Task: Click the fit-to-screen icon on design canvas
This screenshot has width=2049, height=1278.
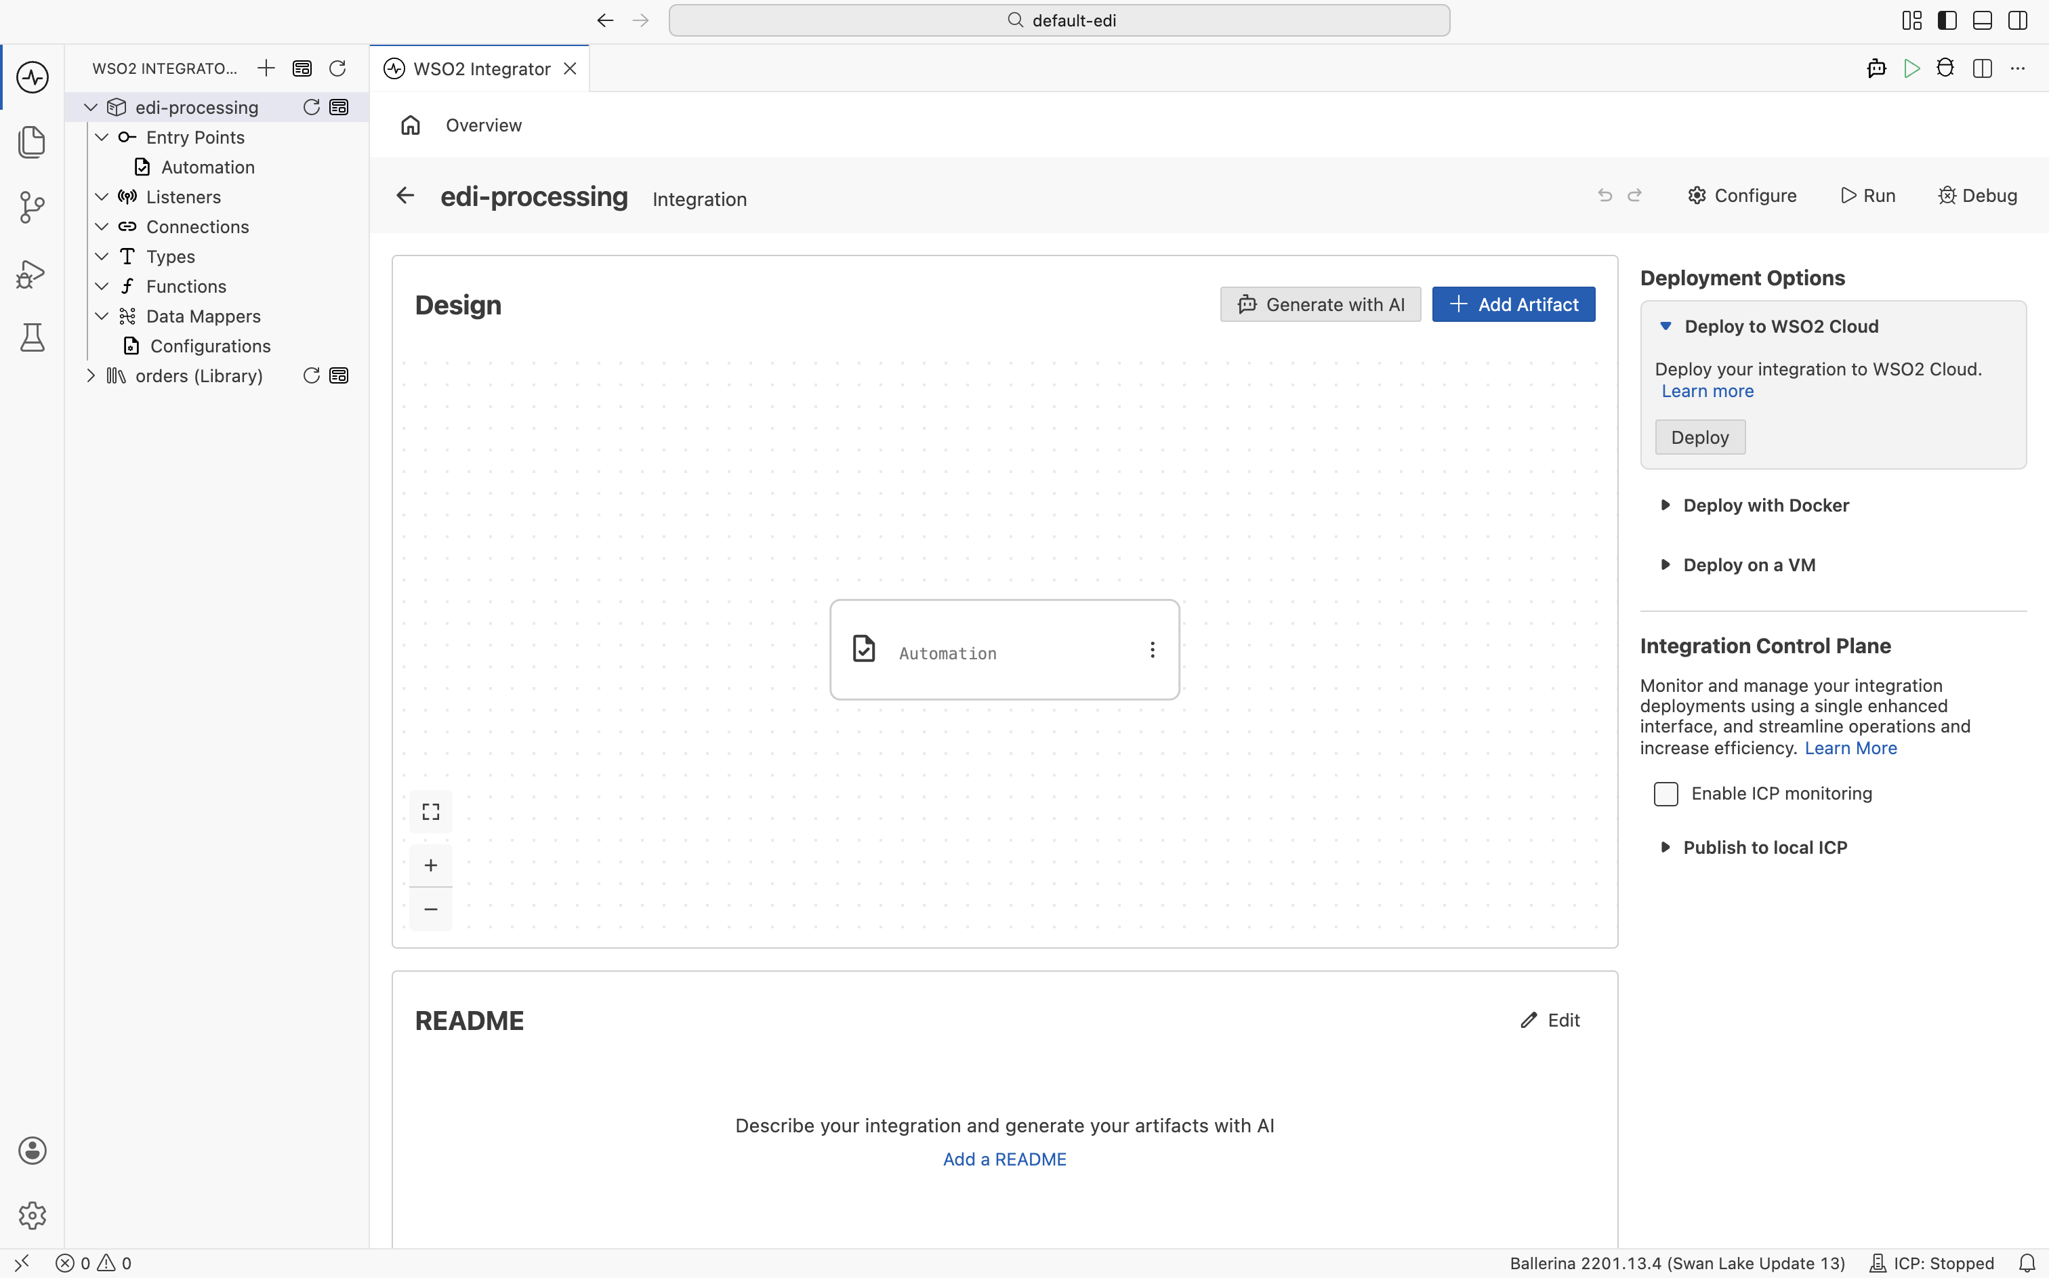Action: pos(431,811)
